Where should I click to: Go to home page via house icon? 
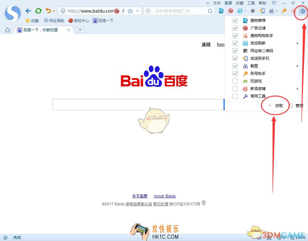tap(8, 30)
